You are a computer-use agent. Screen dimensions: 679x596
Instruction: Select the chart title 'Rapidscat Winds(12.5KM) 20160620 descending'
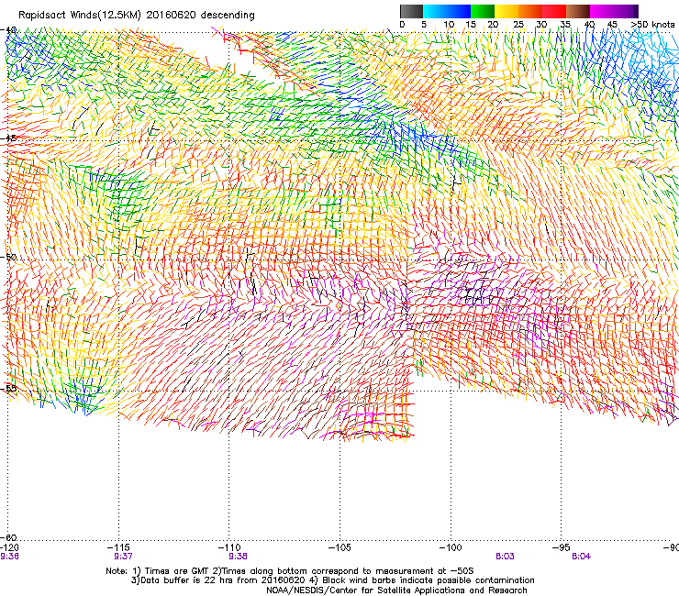(137, 16)
